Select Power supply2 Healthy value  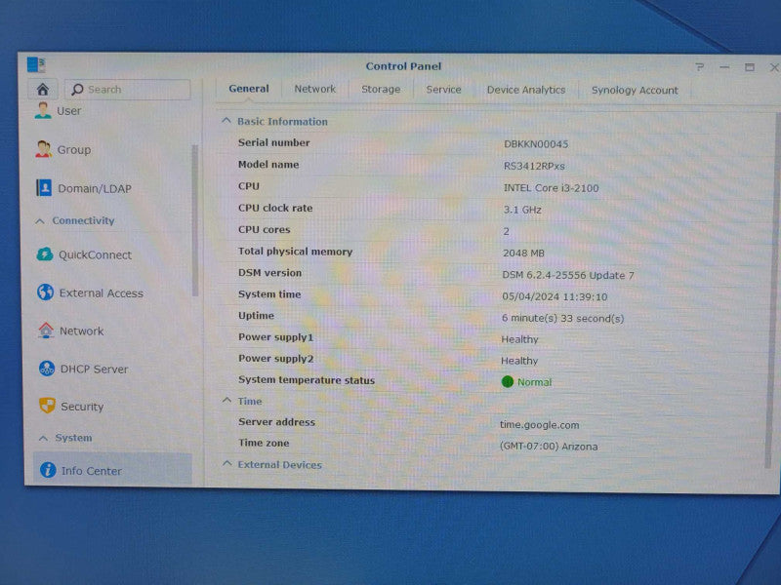point(519,361)
